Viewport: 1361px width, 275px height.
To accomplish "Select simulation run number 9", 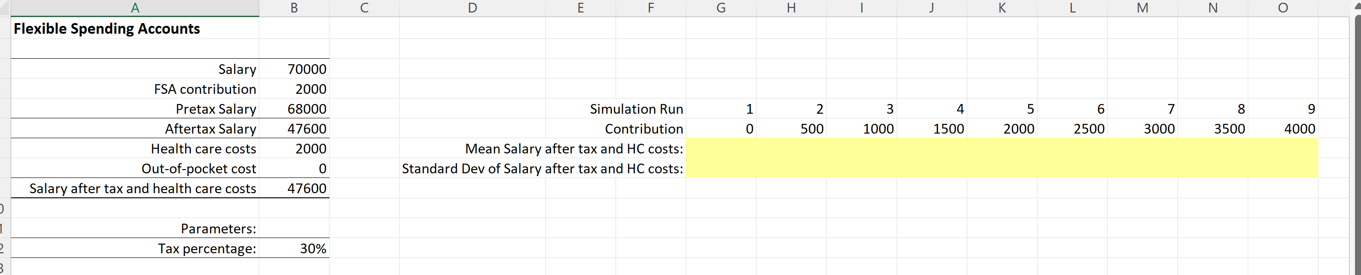I will pos(1283,109).
